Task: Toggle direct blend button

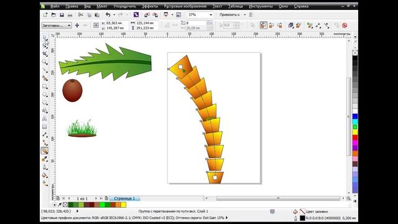Action: (x=264, y=26)
